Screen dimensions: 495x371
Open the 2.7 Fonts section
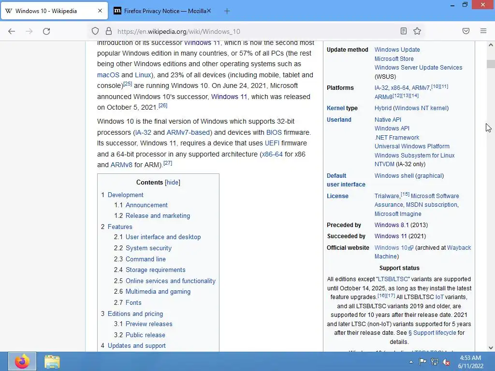click(x=133, y=303)
